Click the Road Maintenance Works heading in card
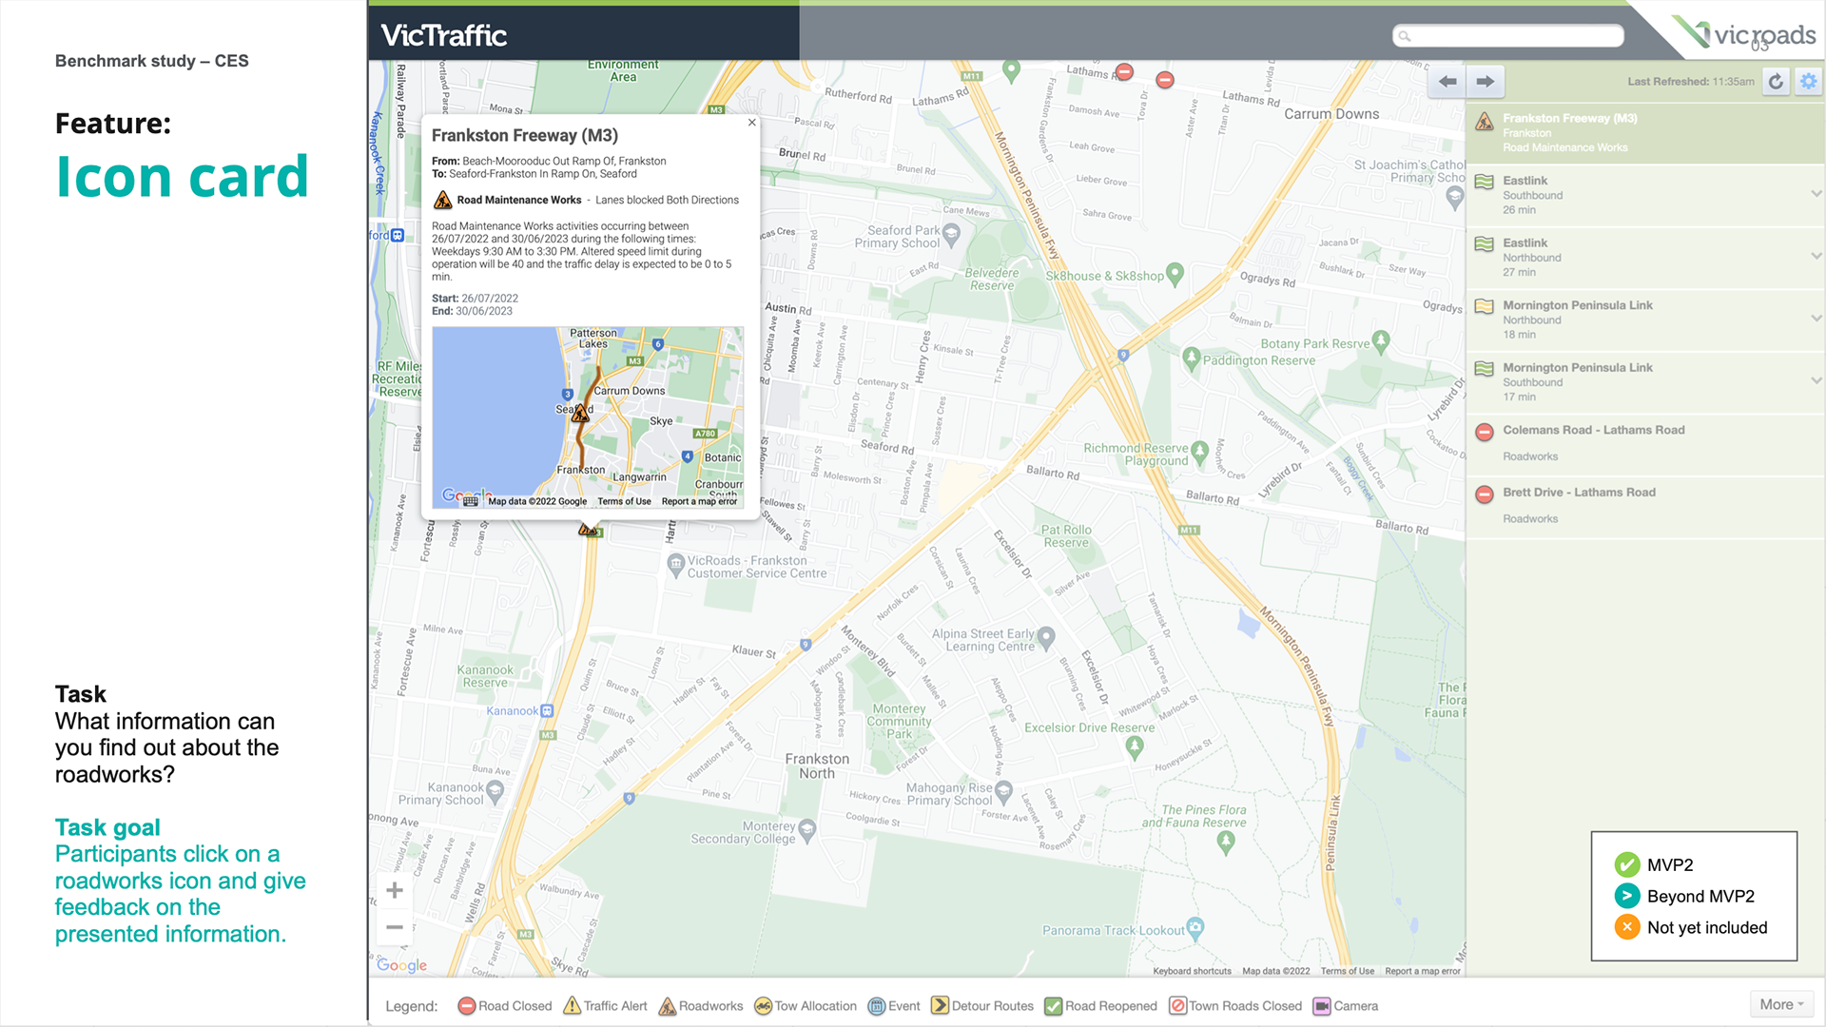The height and width of the screenshot is (1027, 1826). 518,200
